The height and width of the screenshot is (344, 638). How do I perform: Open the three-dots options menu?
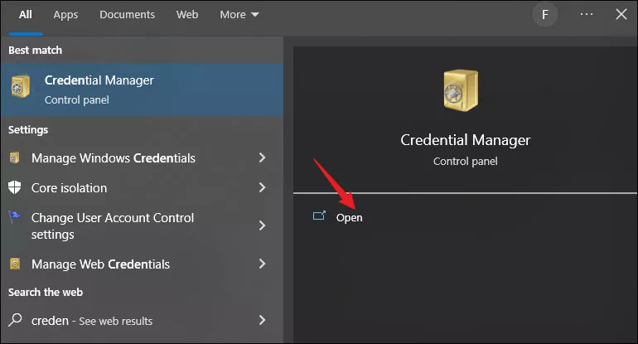click(x=587, y=14)
